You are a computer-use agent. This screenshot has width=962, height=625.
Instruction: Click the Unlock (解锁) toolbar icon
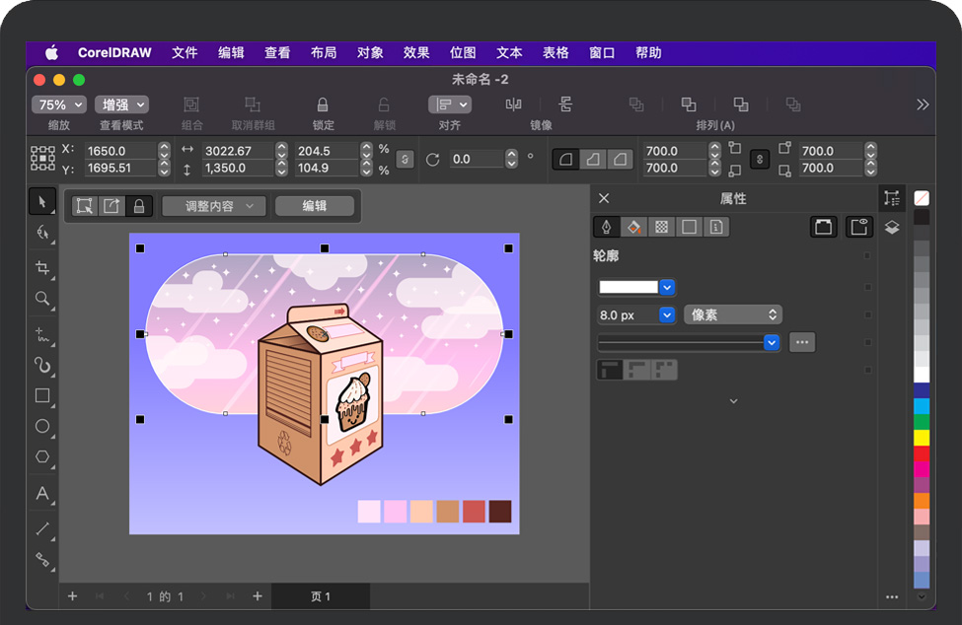(x=384, y=104)
